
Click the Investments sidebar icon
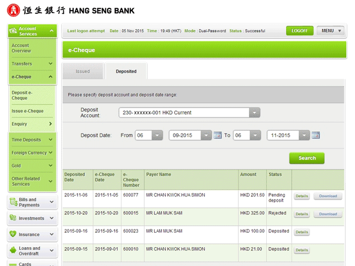tap(13, 218)
